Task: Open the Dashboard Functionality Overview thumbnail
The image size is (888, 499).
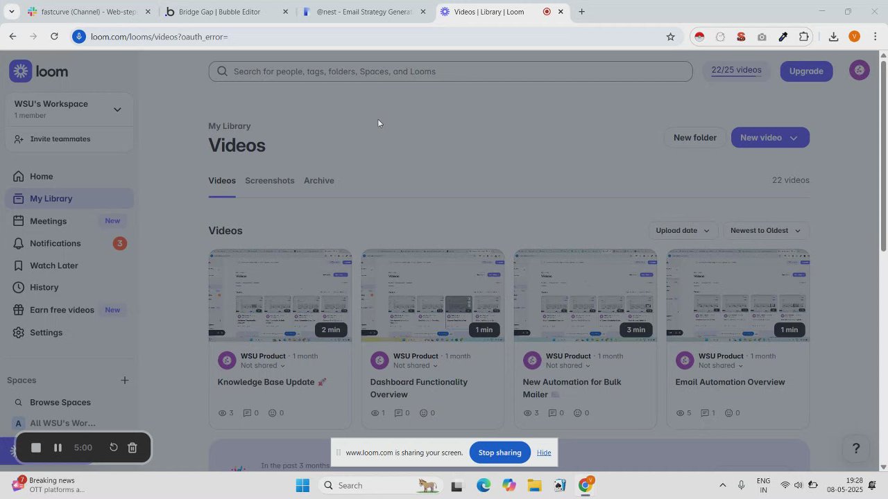Action: pyautogui.click(x=433, y=296)
